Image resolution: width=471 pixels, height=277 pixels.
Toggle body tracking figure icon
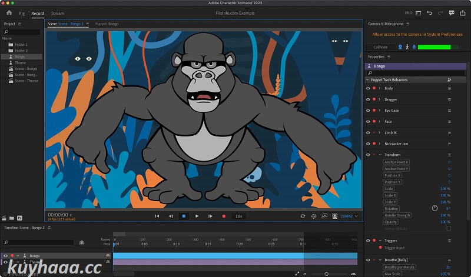coord(407,47)
